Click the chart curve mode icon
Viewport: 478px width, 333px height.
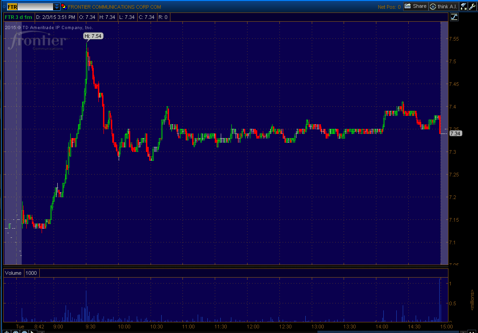coord(454,17)
